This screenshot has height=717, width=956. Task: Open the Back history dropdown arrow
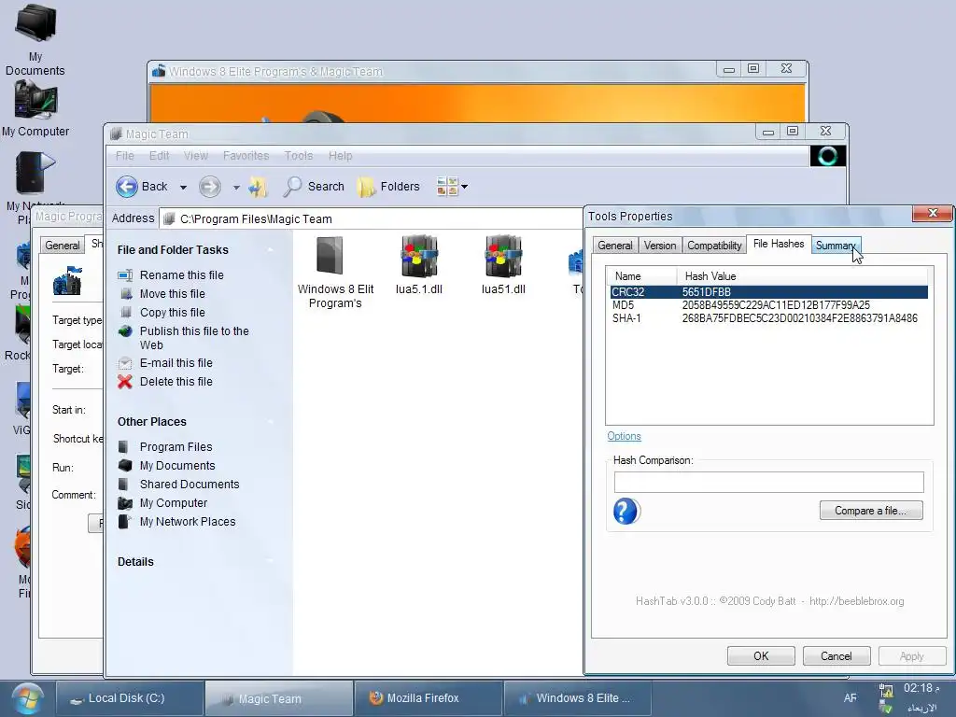coord(183,187)
